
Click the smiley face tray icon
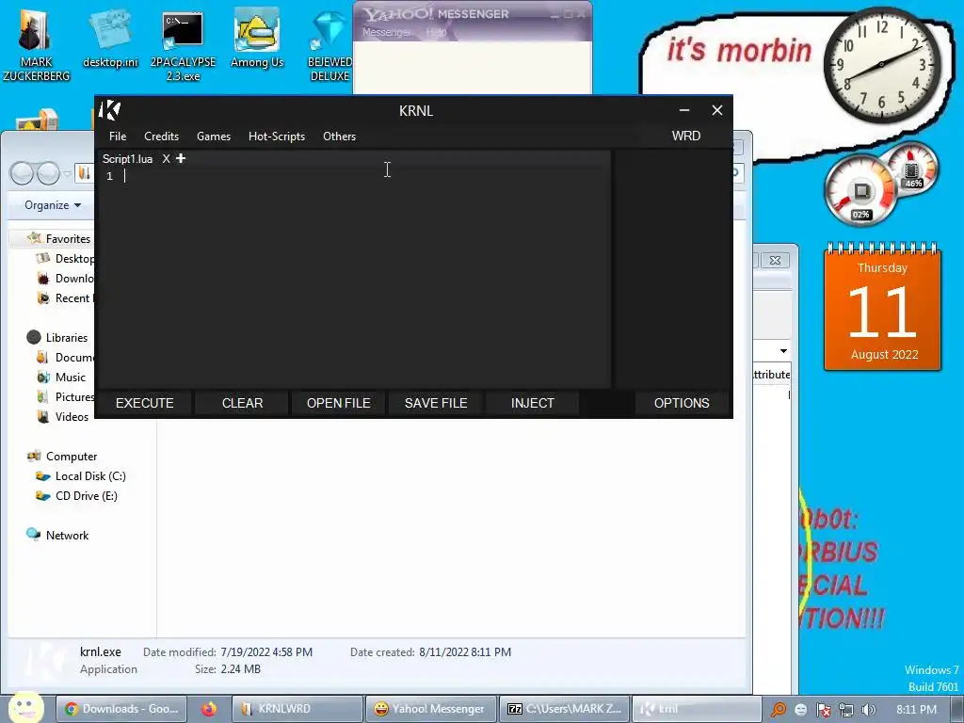tap(800, 710)
